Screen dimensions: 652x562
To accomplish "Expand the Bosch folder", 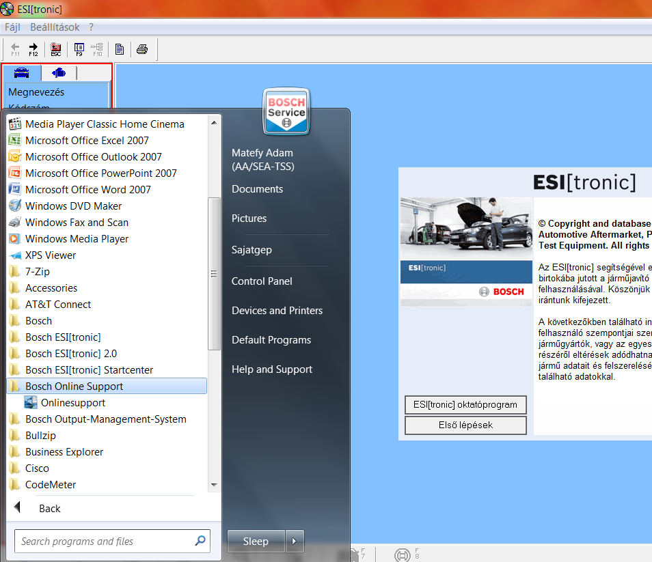I will [x=107, y=321].
